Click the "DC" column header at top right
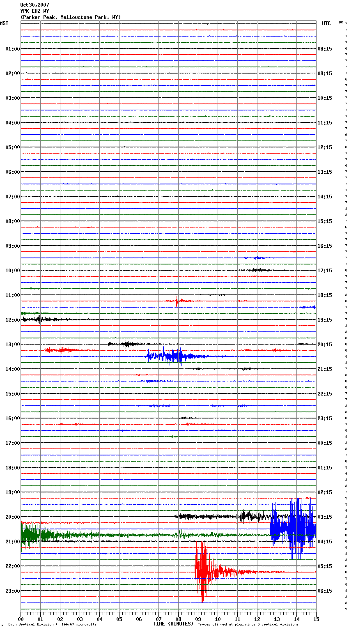 [341, 22]
